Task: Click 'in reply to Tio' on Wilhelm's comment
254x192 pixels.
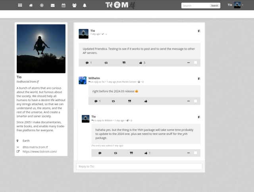Action: (98, 82)
